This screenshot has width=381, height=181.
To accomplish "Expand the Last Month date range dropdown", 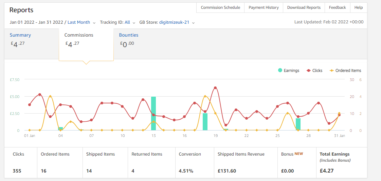I will (81, 22).
